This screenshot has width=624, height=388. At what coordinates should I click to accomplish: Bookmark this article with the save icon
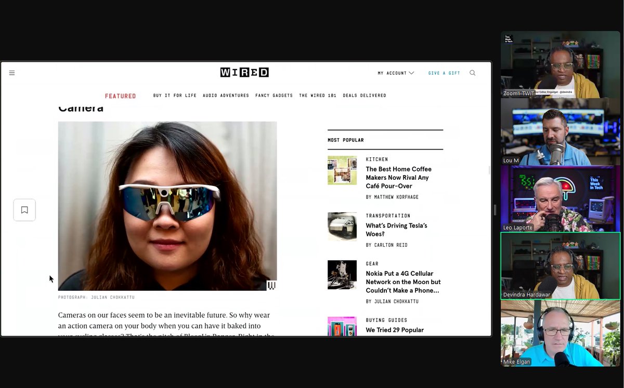24,210
